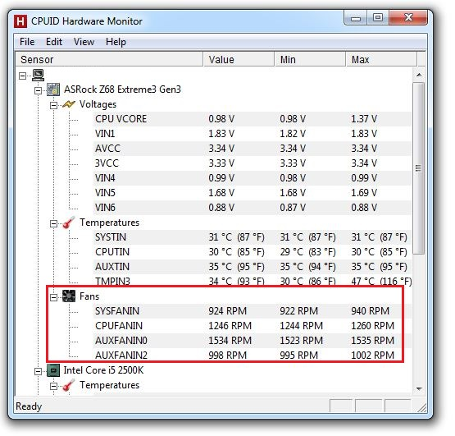Collapse the Fans tree section

(53, 297)
